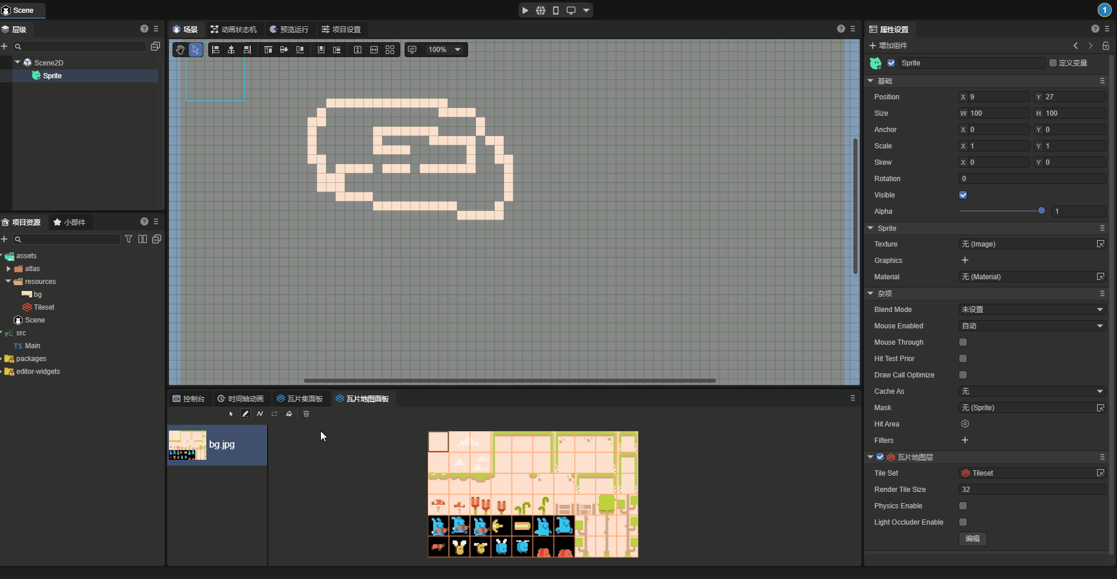The image size is (1117, 579).
Task: Click the filter icon in project assets panel
Action: click(129, 239)
